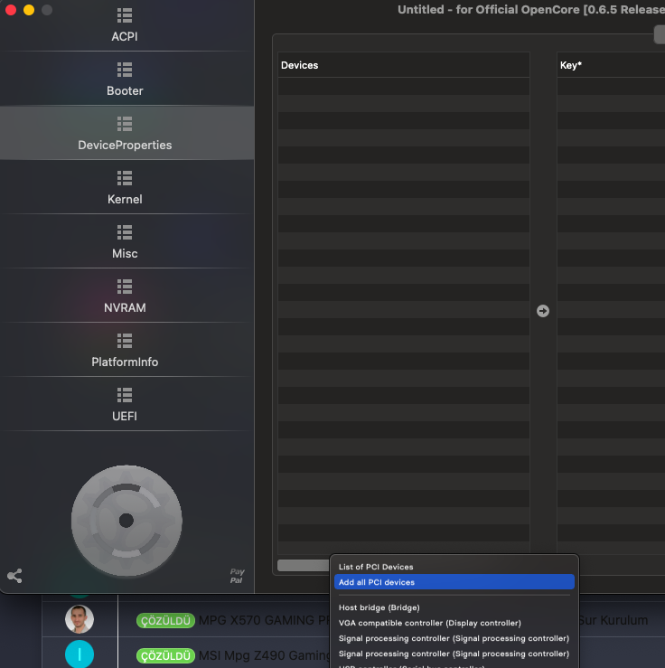Select first Signal processing controller entry
The width and height of the screenshot is (665, 668).
(x=454, y=638)
